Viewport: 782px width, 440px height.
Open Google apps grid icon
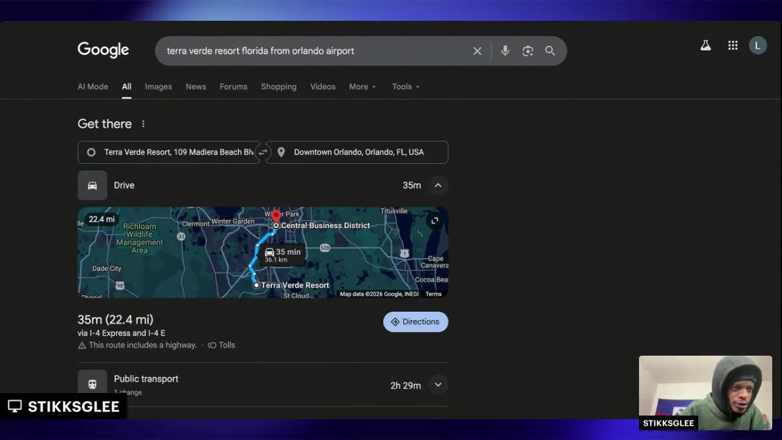[733, 45]
